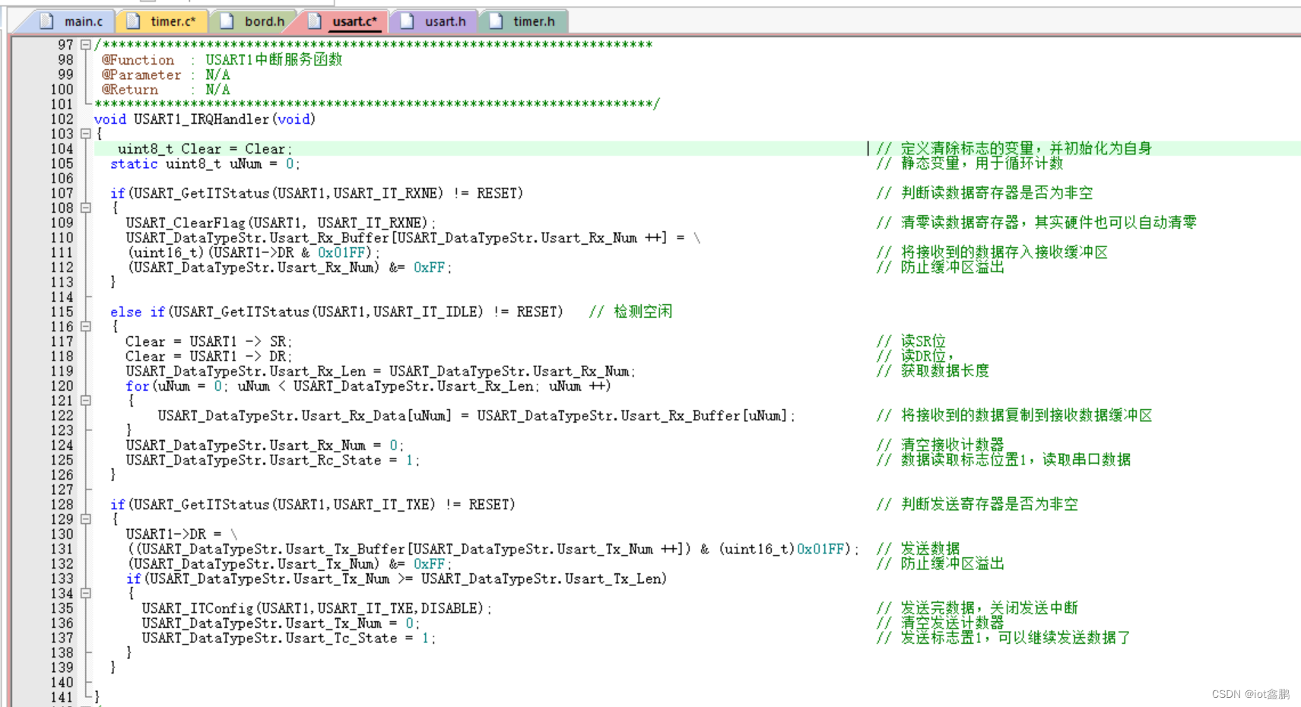Collapse the IDLE else-if block at line 116
The height and width of the screenshot is (707, 1301).
click(x=86, y=326)
